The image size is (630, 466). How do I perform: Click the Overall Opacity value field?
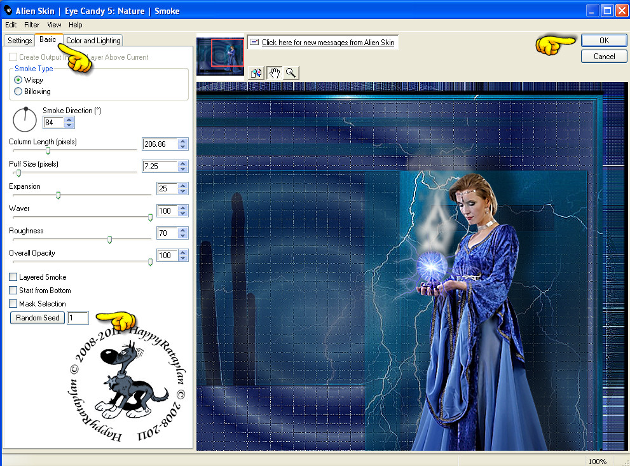pos(167,255)
